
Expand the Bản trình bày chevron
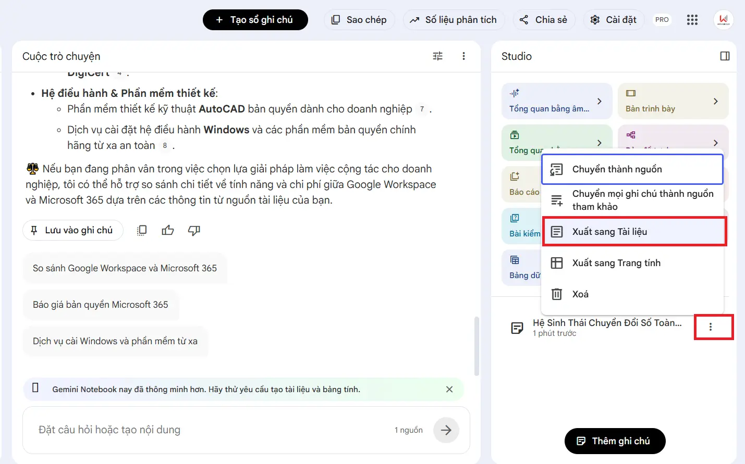coord(716,101)
